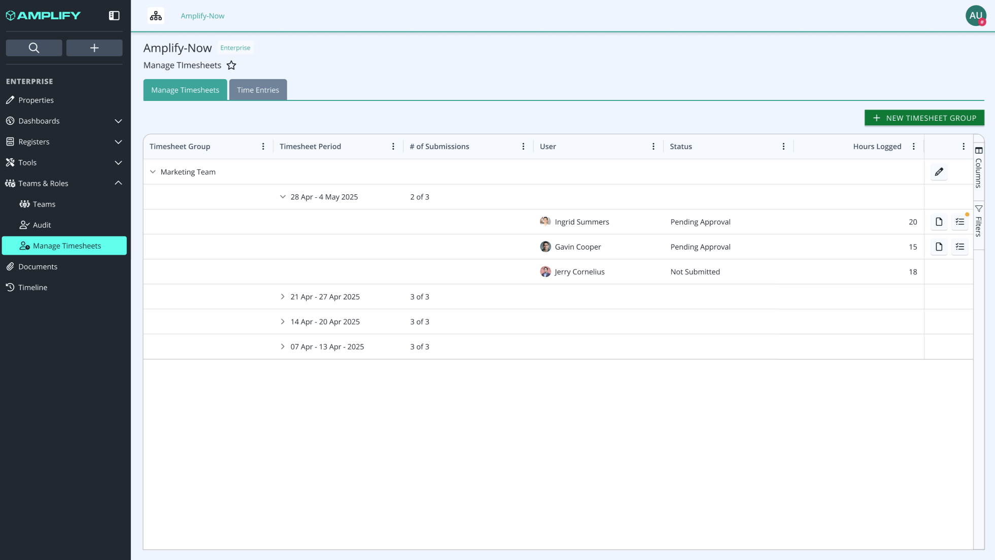
Task: Click the Amplify logo
Action: coord(44,16)
